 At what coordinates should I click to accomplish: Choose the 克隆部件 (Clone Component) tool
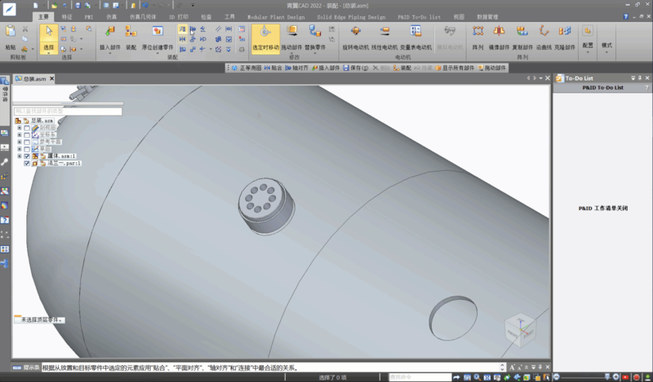pyautogui.click(x=565, y=33)
